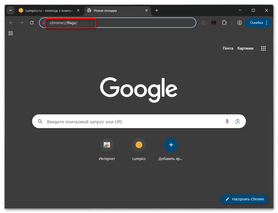Viewport: 278px width, 213px height.
Task: Click the page reload icon
Action: click(32, 22)
